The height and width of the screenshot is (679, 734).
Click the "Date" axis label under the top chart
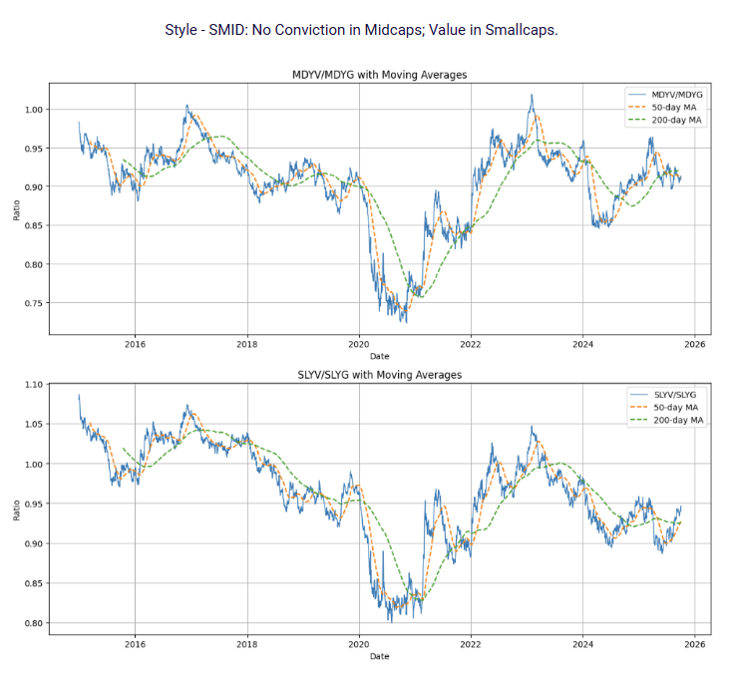[380, 356]
